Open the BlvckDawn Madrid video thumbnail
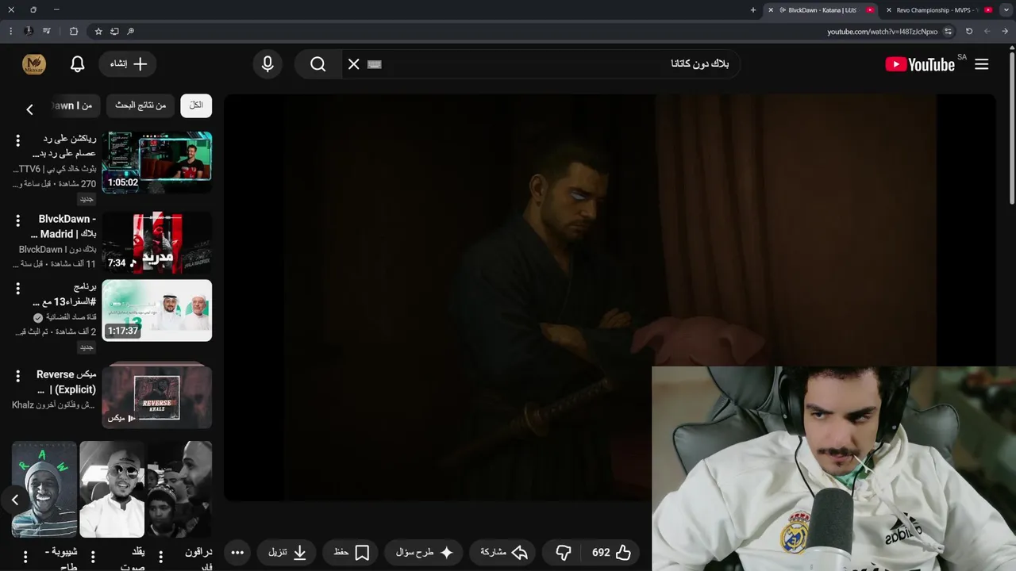The image size is (1016, 571). click(157, 242)
